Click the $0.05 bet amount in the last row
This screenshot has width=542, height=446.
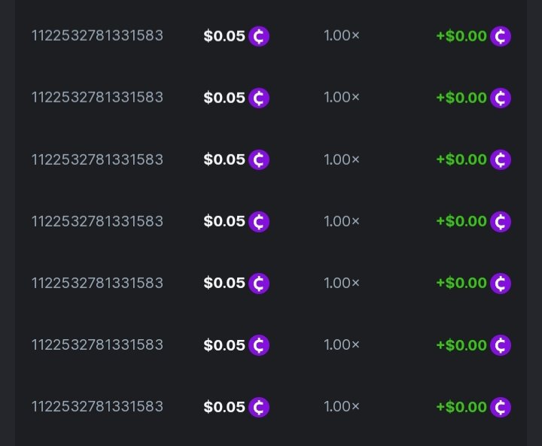[224, 407]
